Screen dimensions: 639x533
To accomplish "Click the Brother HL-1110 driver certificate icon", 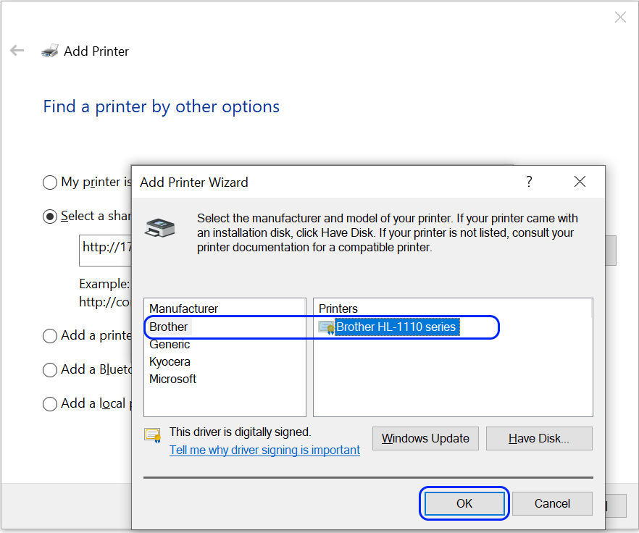I will (x=326, y=327).
